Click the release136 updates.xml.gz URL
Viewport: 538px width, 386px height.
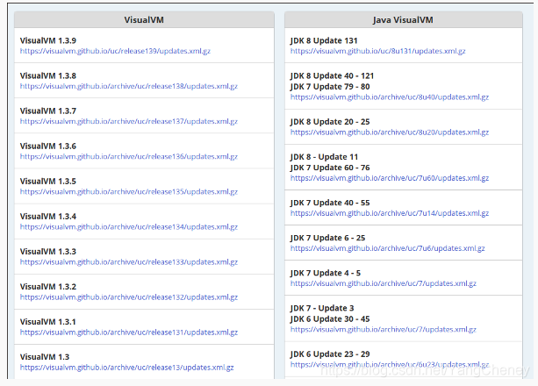coord(129,156)
